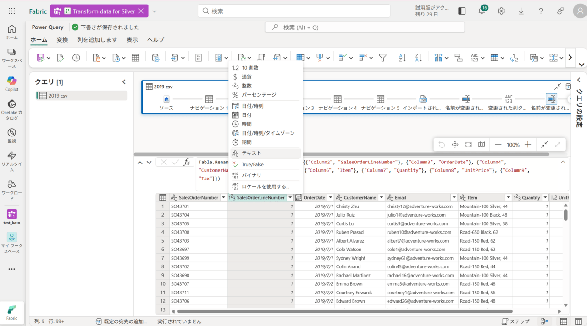
Task: Click the 検索 (Alt + Q) search box
Action: (365, 27)
